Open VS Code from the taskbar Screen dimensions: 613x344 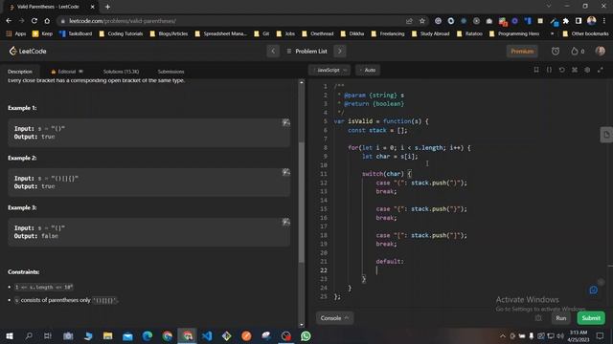point(207,335)
